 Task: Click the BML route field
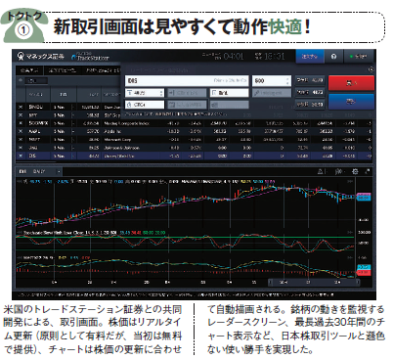[x=229, y=93]
